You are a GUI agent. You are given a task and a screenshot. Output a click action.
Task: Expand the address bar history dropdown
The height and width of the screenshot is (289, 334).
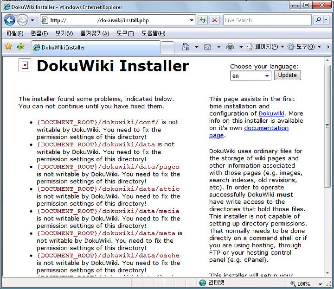pyautogui.click(x=192, y=20)
